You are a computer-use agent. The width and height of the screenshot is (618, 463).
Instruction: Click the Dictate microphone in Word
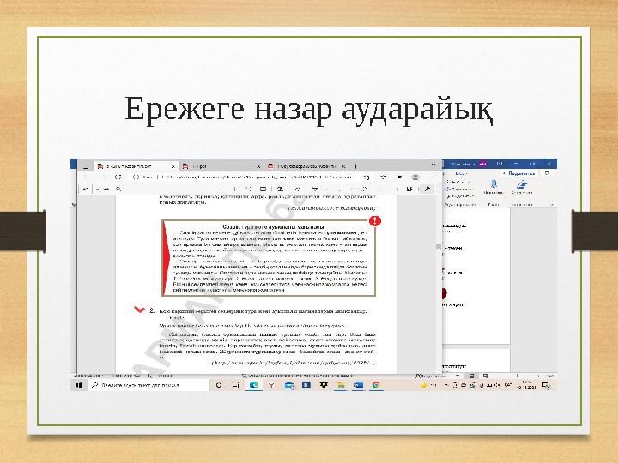click(x=493, y=187)
